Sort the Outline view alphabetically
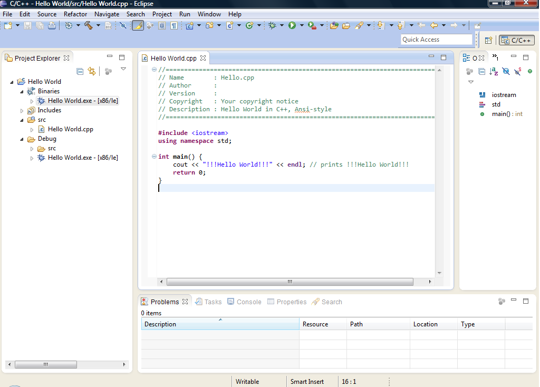The height and width of the screenshot is (387, 540). point(494,71)
